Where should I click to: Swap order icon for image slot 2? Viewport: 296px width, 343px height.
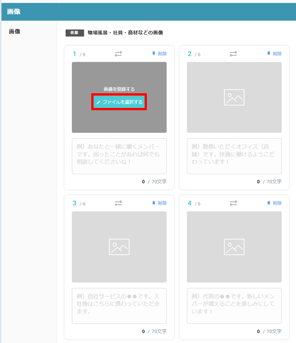(233, 53)
